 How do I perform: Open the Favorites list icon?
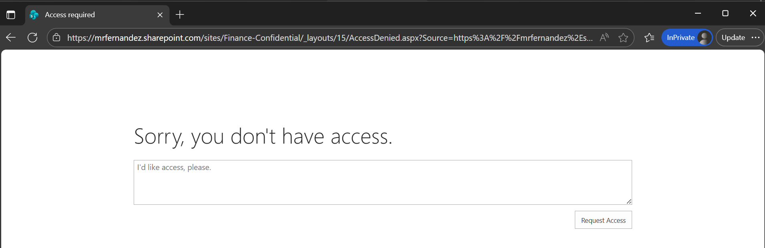[x=649, y=38]
